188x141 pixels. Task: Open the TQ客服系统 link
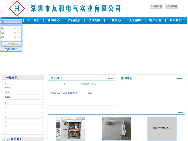click(11, 49)
